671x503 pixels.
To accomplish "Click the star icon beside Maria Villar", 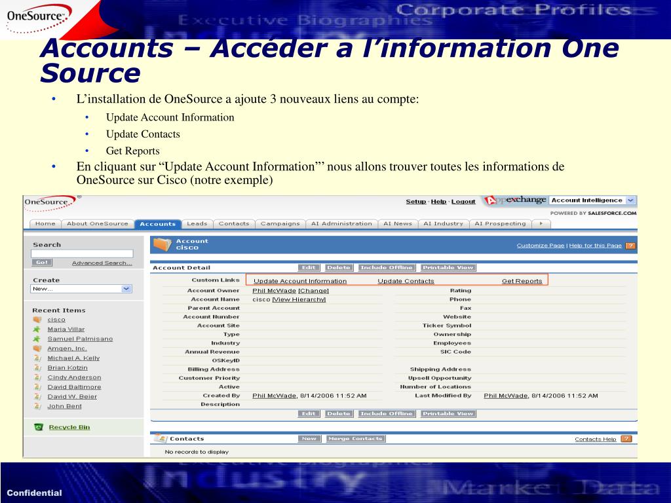I will pos(37,329).
